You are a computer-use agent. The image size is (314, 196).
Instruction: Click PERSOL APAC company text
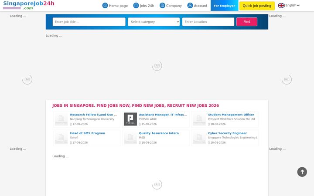tap(148, 119)
